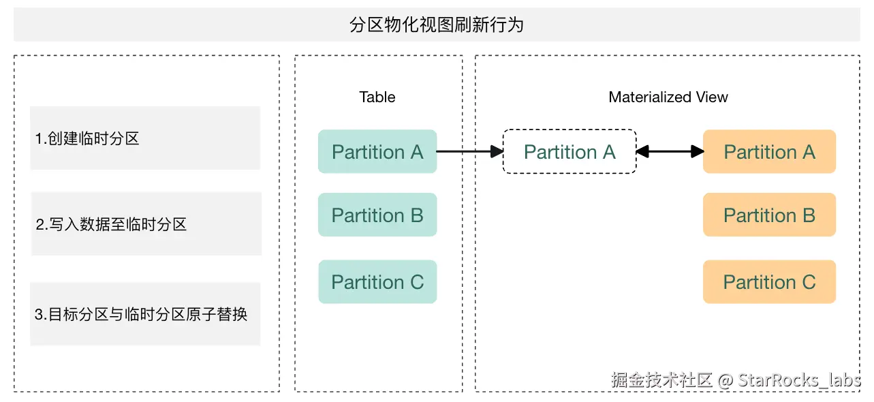
Task: Select green Partition B in Table
Action: (x=377, y=215)
